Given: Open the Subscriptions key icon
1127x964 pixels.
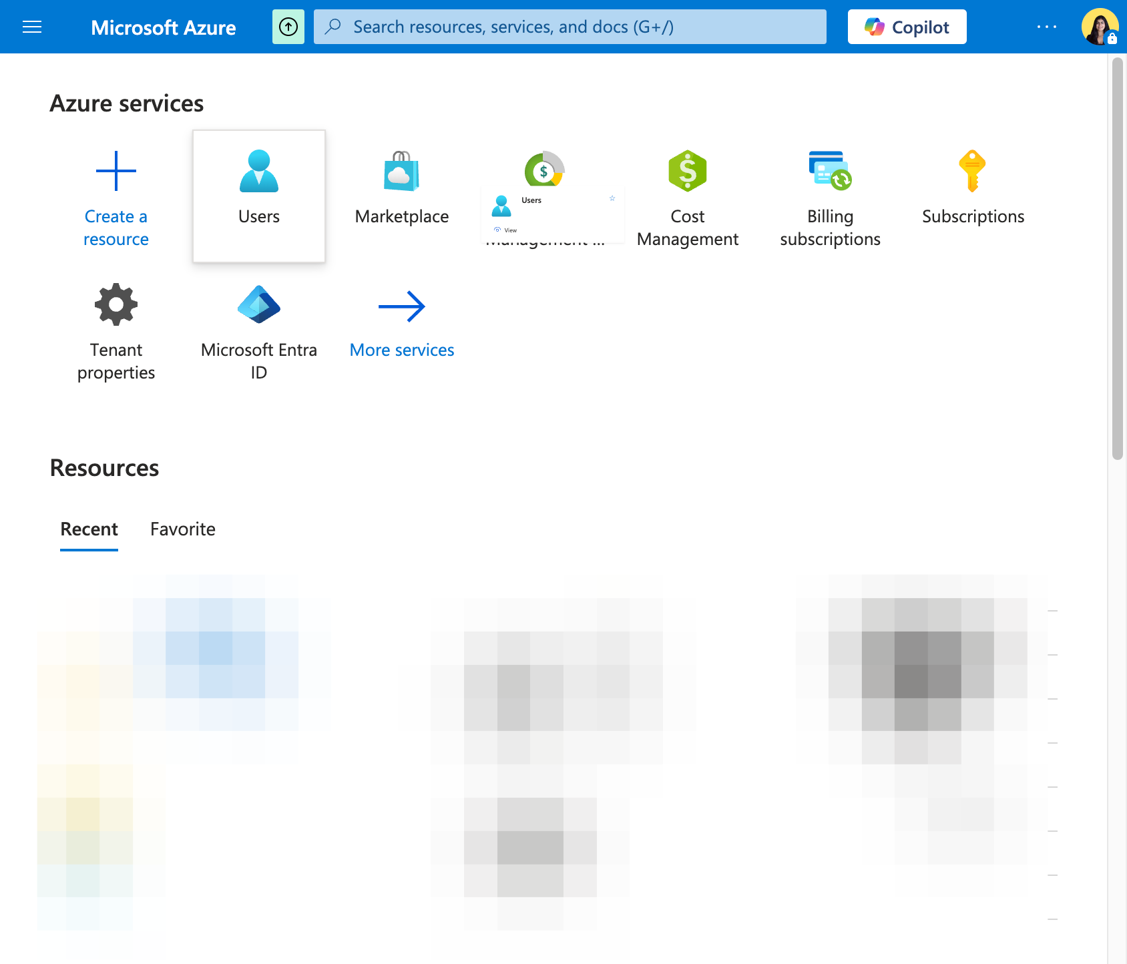Looking at the screenshot, I should click(x=973, y=171).
